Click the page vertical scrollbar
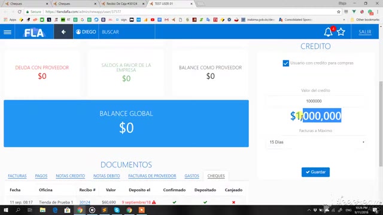 [381, 124]
